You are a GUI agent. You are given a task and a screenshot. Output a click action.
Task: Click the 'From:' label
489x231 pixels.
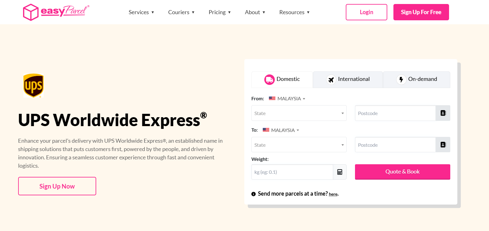coord(258,98)
